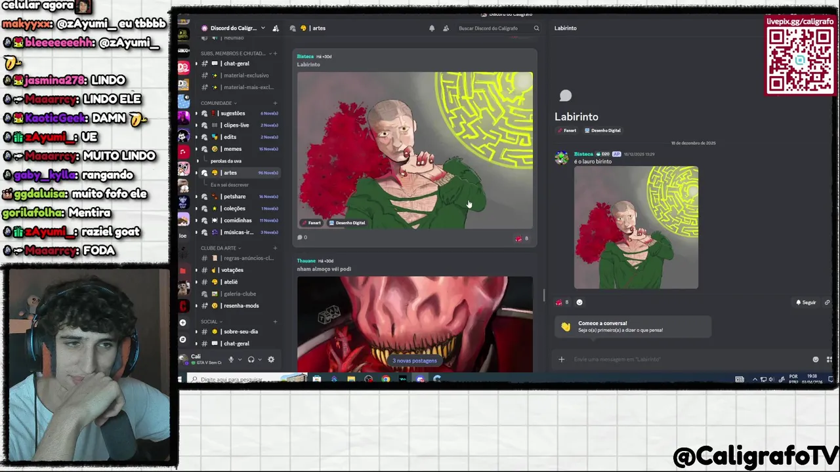This screenshot has width=840, height=472.
Task: Open the resenha-mods channel
Action: pyautogui.click(x=240, y=305)
